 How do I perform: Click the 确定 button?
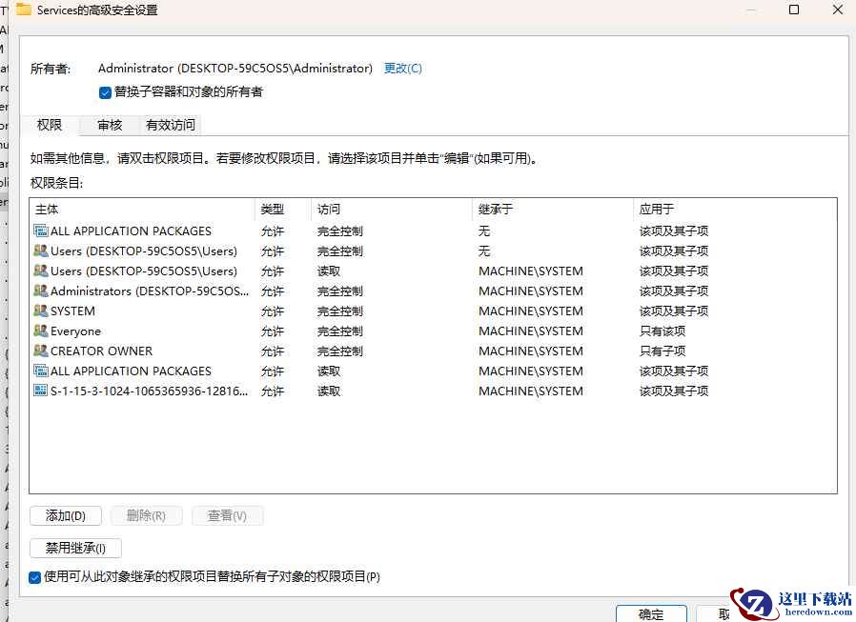[x=651, y=613]
